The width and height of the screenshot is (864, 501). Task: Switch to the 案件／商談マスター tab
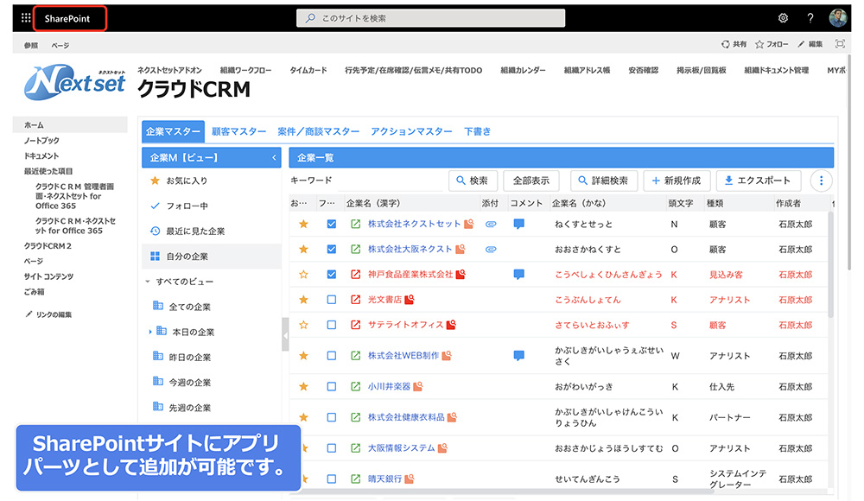click(x=319, y=131)
